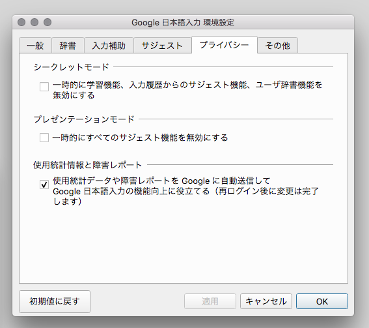The width and height of the screenshot is (369, 328).
Task: Minimize the window using the middle title bar circle
Action: [34, 22]
